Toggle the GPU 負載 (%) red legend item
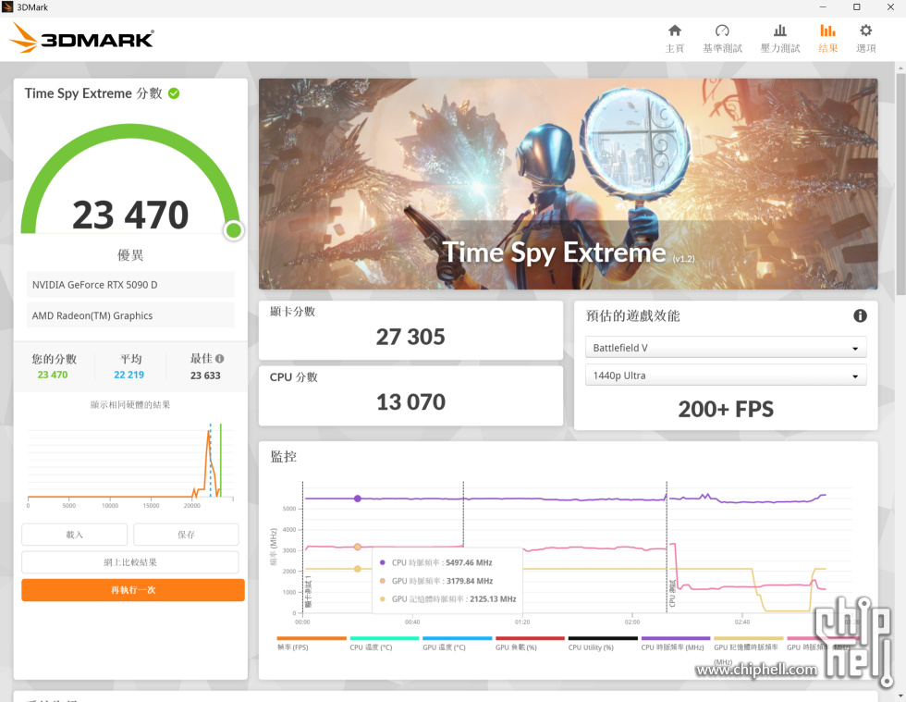The height and width of the screenshot is (702, 906). pos(530,644)
